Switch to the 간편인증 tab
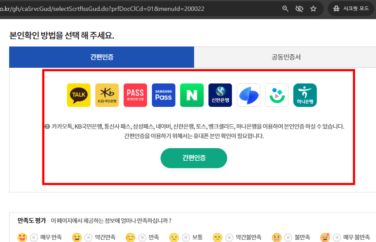The image size is (376, 242). (x=102, y=57)
